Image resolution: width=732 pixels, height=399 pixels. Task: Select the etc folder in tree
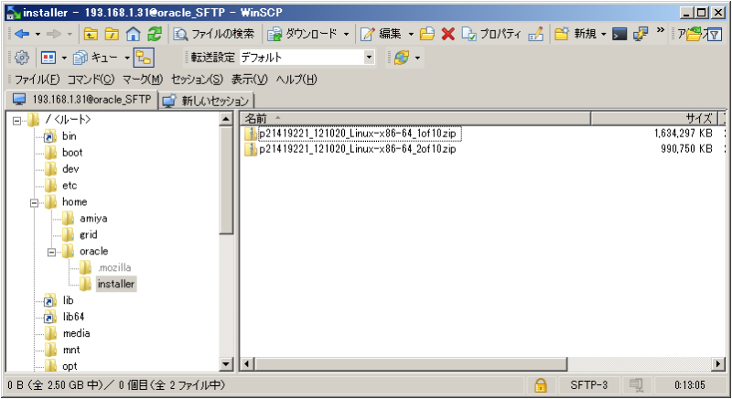point(70,186)
